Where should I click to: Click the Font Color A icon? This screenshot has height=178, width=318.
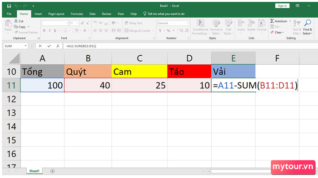[x=85, y=30]
